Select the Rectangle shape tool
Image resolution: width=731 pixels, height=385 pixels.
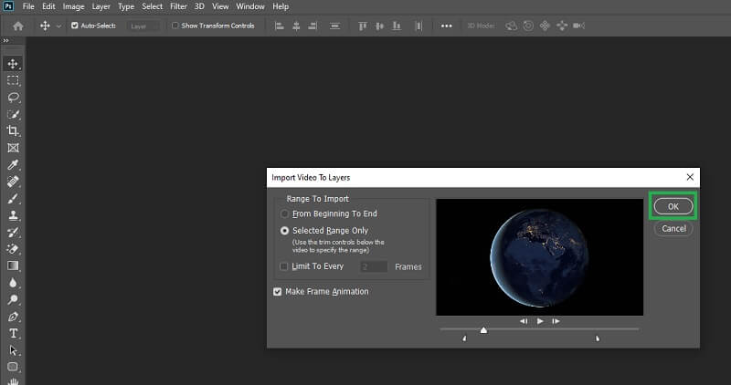point(13,367)
